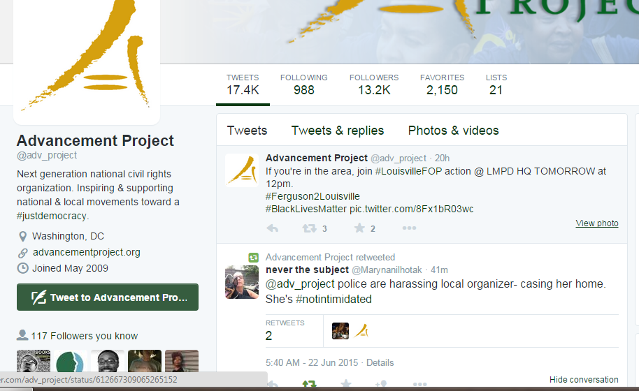Open third follower thumbnail with glasses
The image size is (639, 391).
click(108, 361)
